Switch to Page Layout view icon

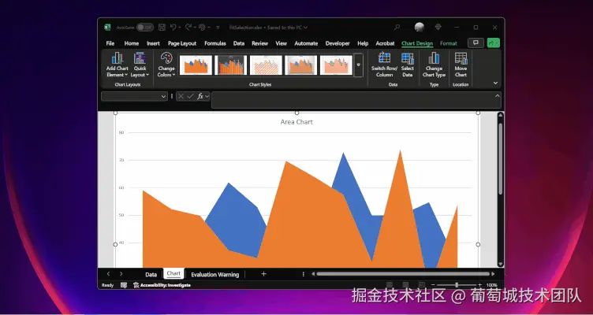click(x=405, y=285)
